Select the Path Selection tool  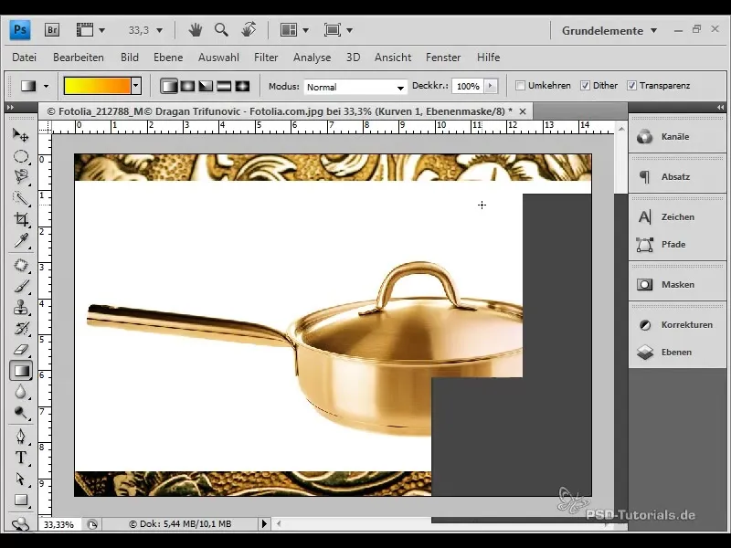click(x=20, y=479)
